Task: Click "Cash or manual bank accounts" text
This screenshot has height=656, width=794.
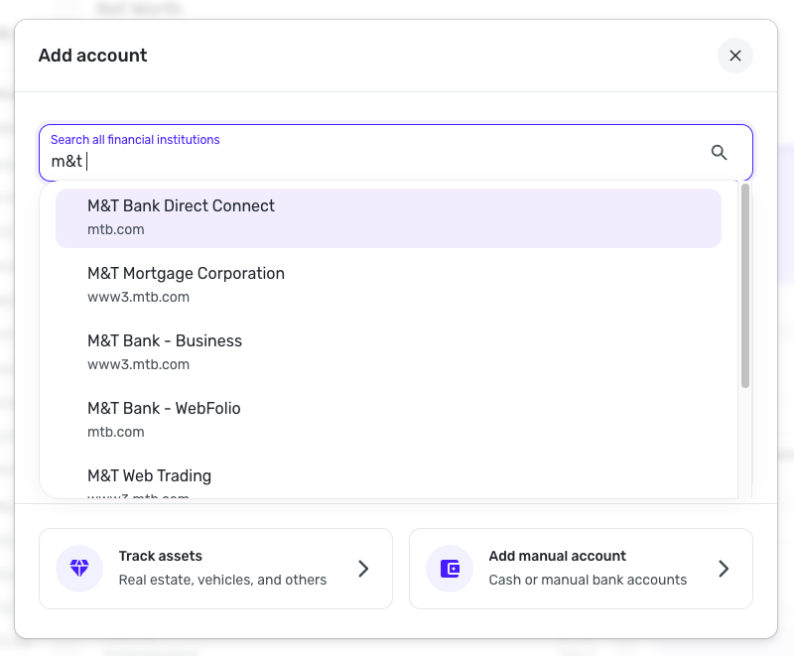Action: point(588,580)
